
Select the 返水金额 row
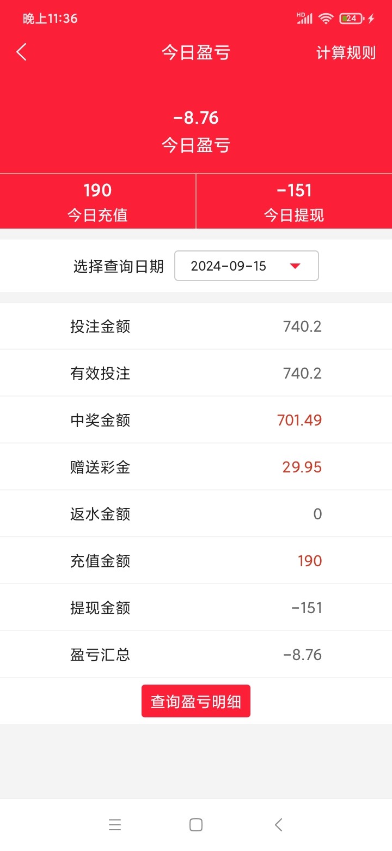click(x=196, y=514)
